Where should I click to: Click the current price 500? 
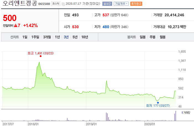(10, 18)
